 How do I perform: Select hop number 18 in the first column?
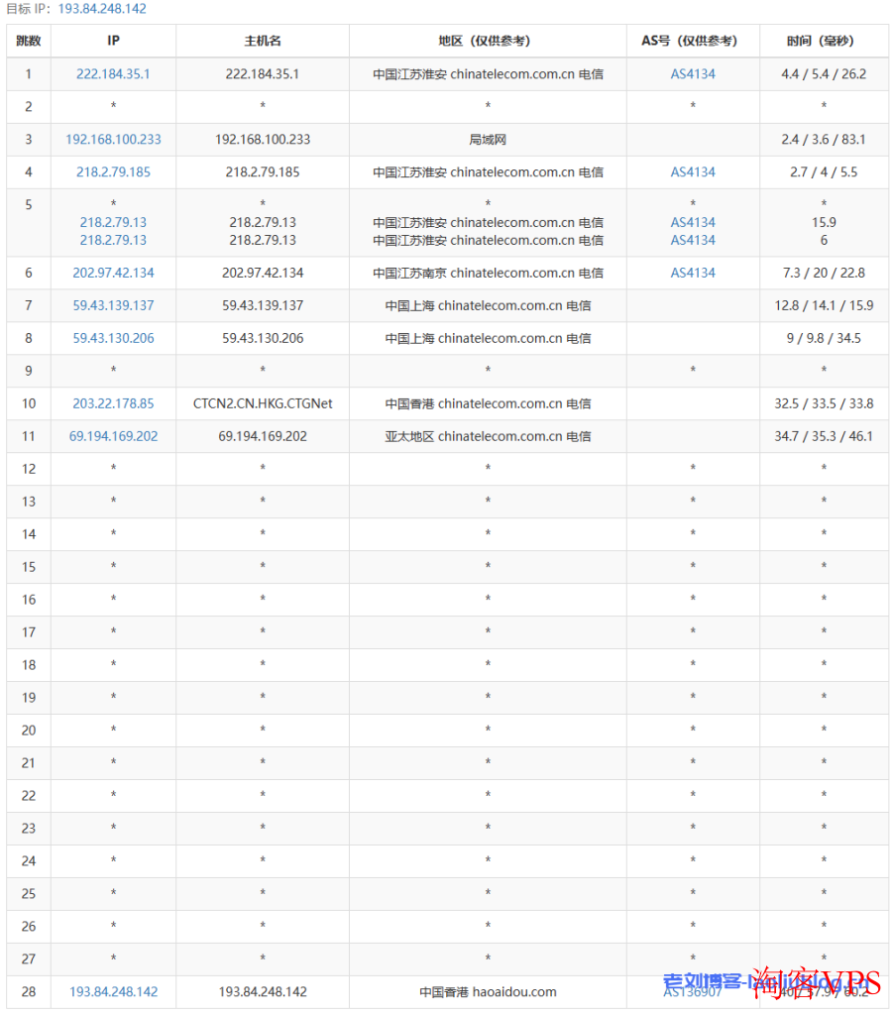(29, 665)
